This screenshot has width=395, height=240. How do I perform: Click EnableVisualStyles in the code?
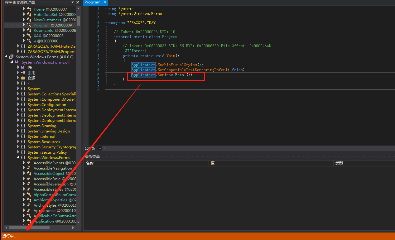[177, 65]
